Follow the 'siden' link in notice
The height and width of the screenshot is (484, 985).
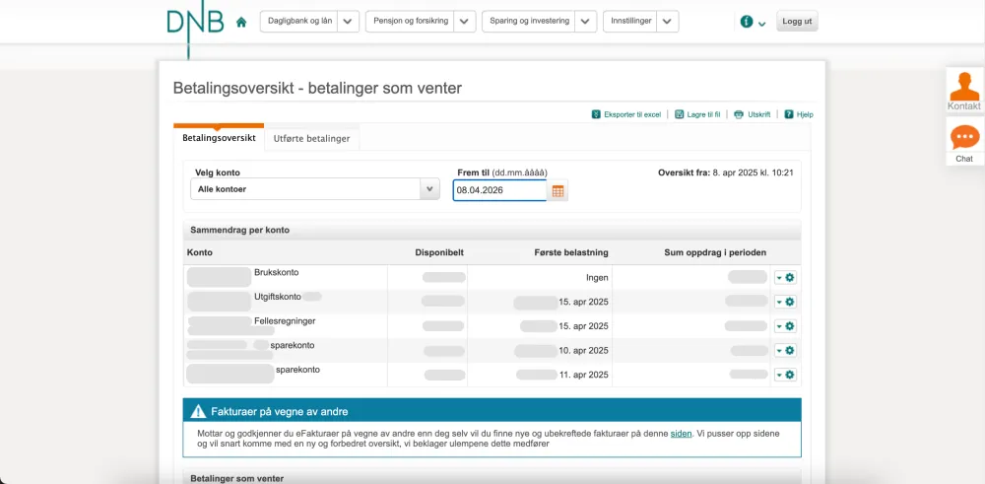click(681, 433)
